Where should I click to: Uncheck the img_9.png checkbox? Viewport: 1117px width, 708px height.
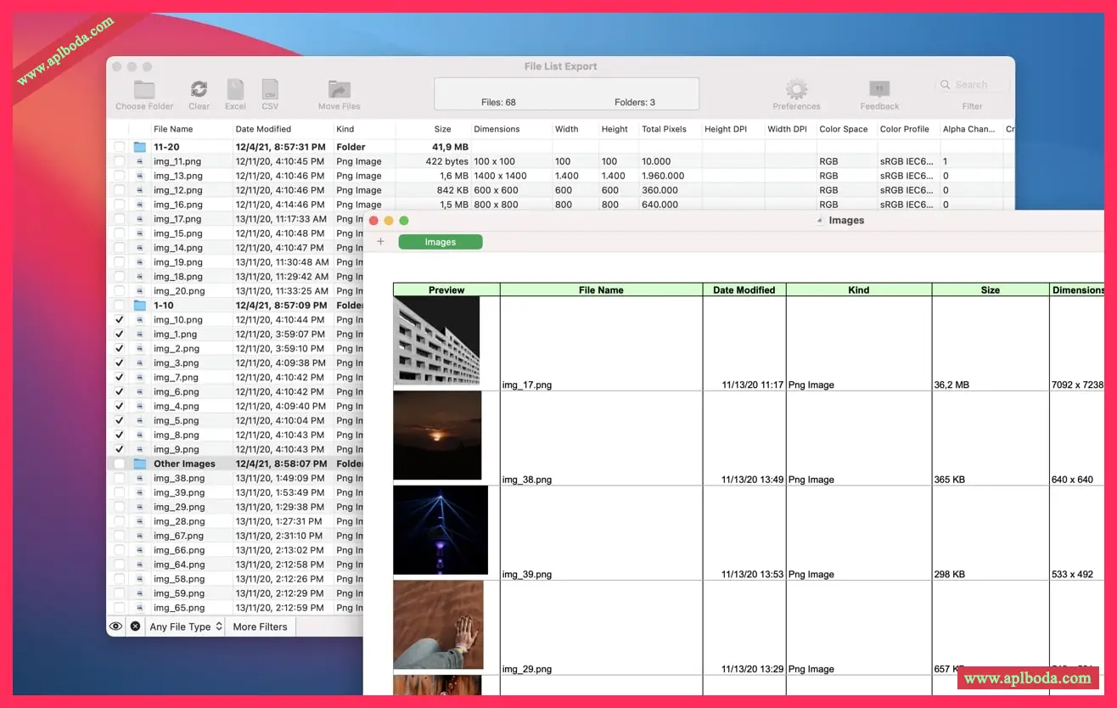pos(119,450)
